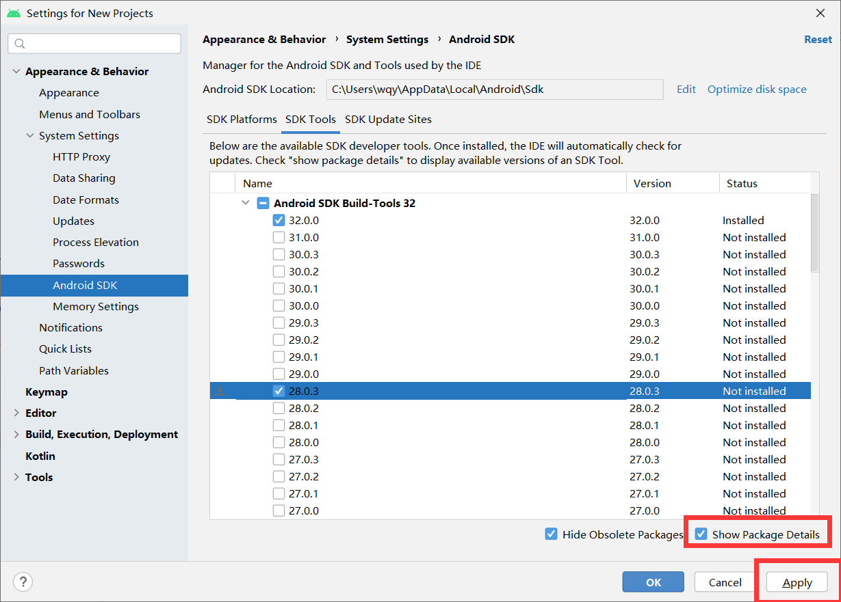The width and height of the screenshot is (841, 602).
Task: Select the Kotlin settings page
Action: 40,456
